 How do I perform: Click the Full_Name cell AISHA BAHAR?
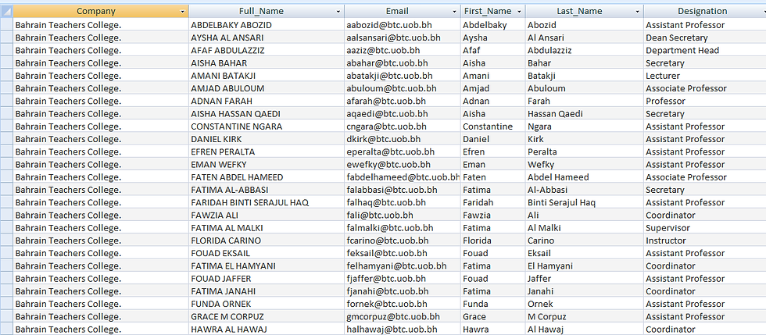[267, 63]
